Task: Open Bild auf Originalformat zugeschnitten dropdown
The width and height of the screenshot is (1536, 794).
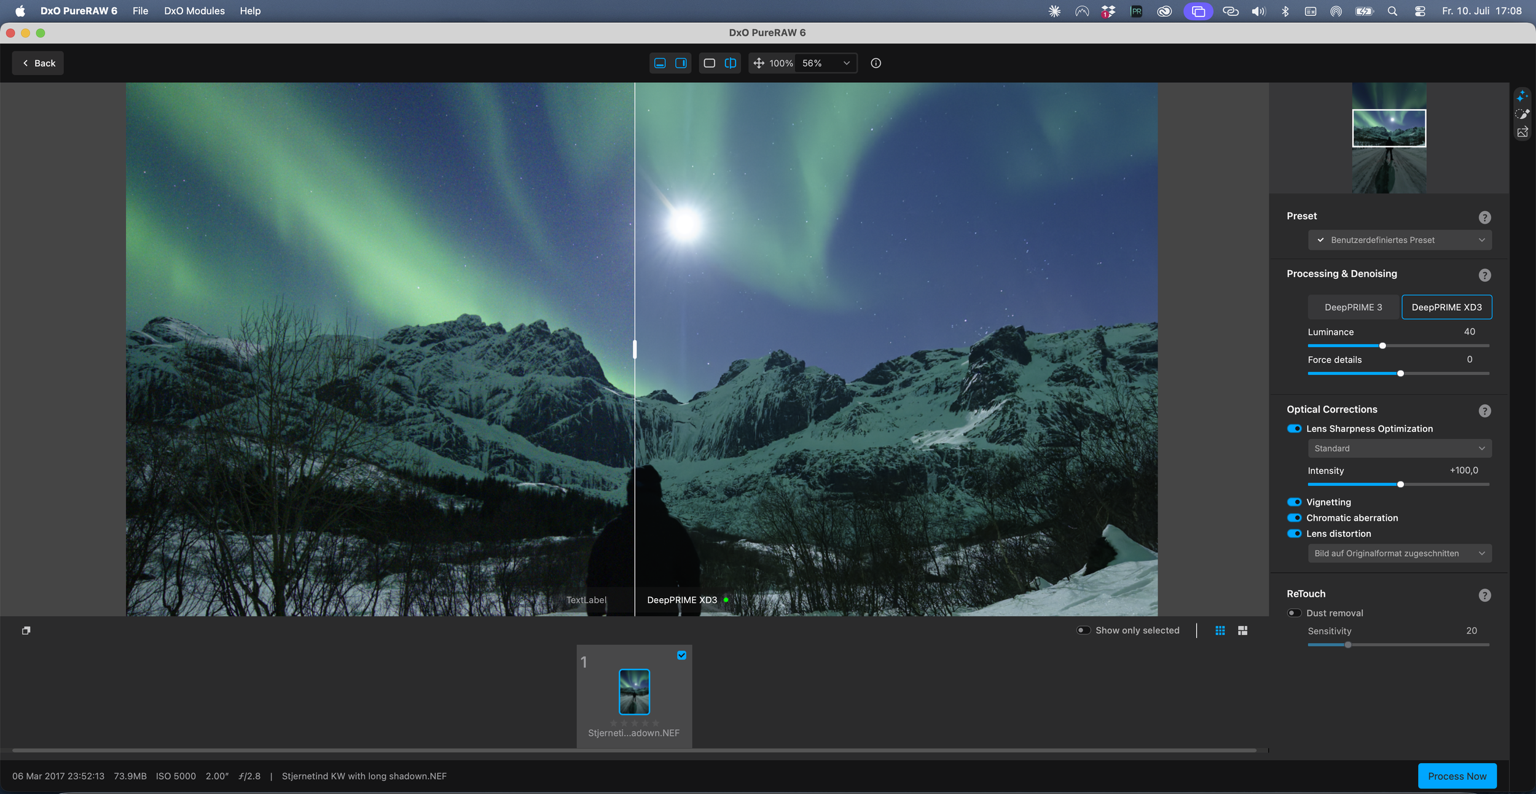Action: [x=1400, y=553]
